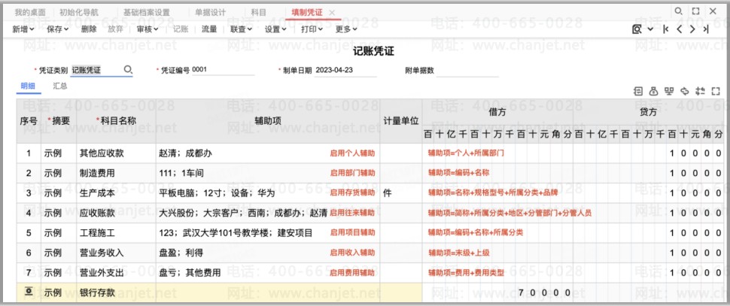Image resolution: width=730 pixels, height=306 pixels.
Task: Click the 摘要 cell in row 5
Action: click(x=59, y=233)
